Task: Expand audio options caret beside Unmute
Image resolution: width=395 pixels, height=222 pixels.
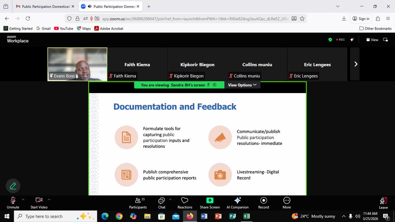Action: (23, 199)
